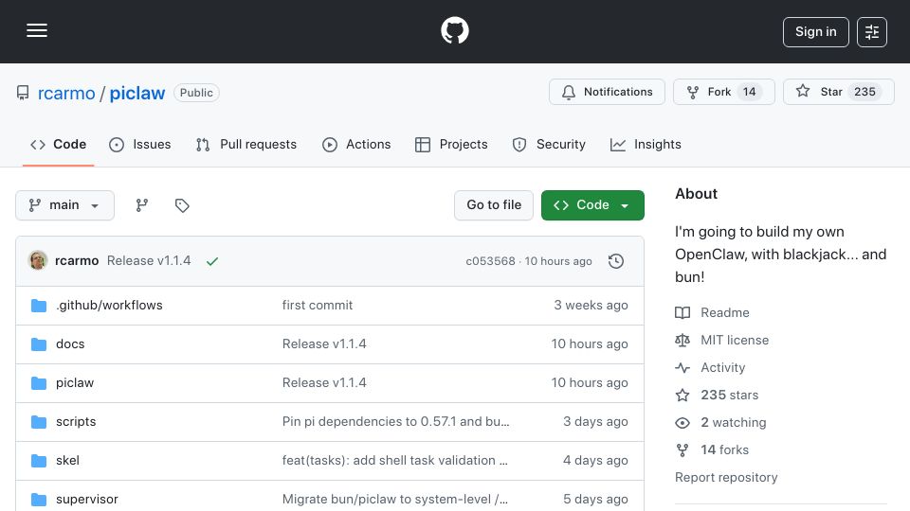View commit history via the clock icon
Viewport: 910px width, 511px height.
(616, 261)
